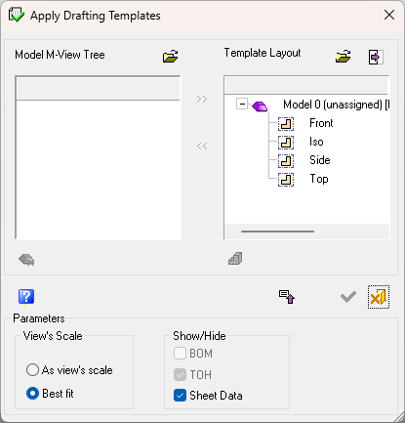Collapse the Model 0 (unassigned) tree node
The image size is (405, 423).
pos(242,105)
